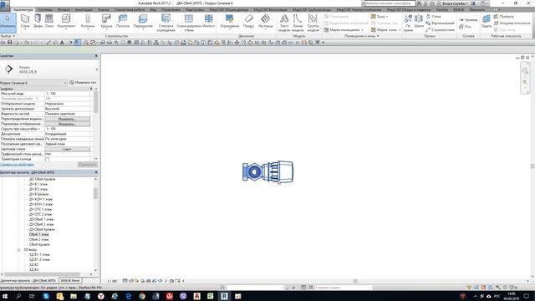Open the quick access toolbar customize arrow
The width and height of the screenshot is (535, 301).
pos(324,43)
